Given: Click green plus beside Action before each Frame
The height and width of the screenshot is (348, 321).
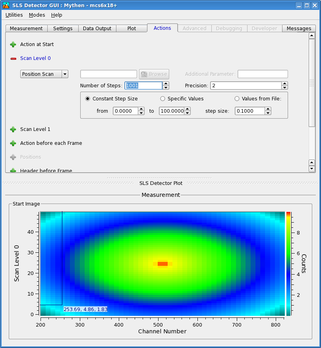Looking at the screenshot, I should pos(13,143).
